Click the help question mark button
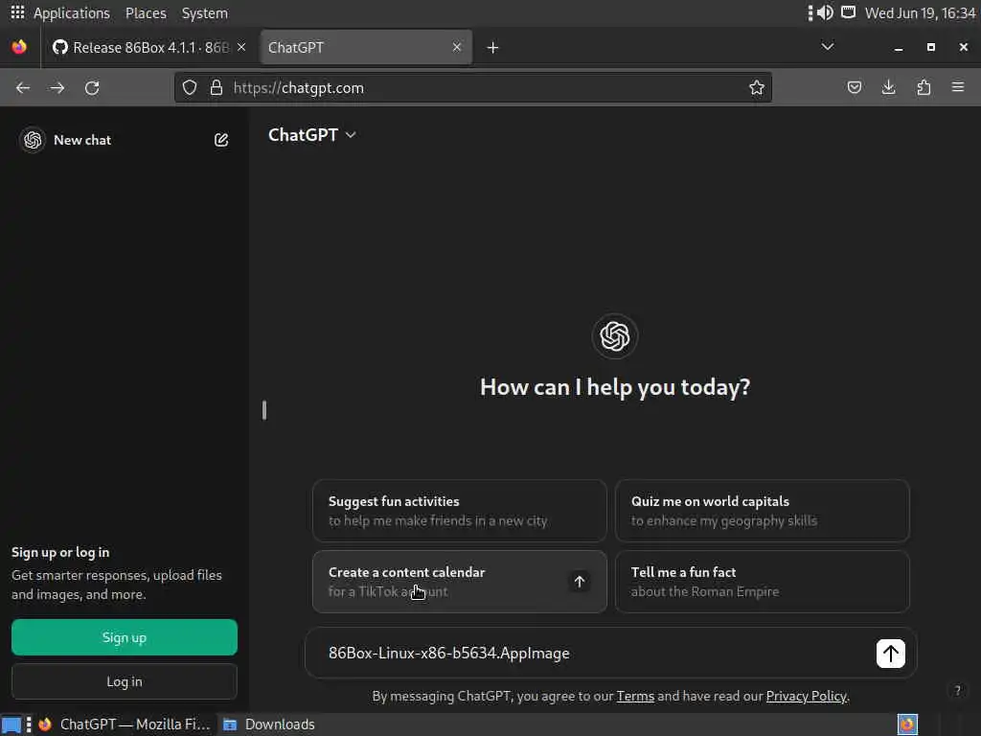The width and height of the screenshot is (981, 736). [x=957, y=690]
